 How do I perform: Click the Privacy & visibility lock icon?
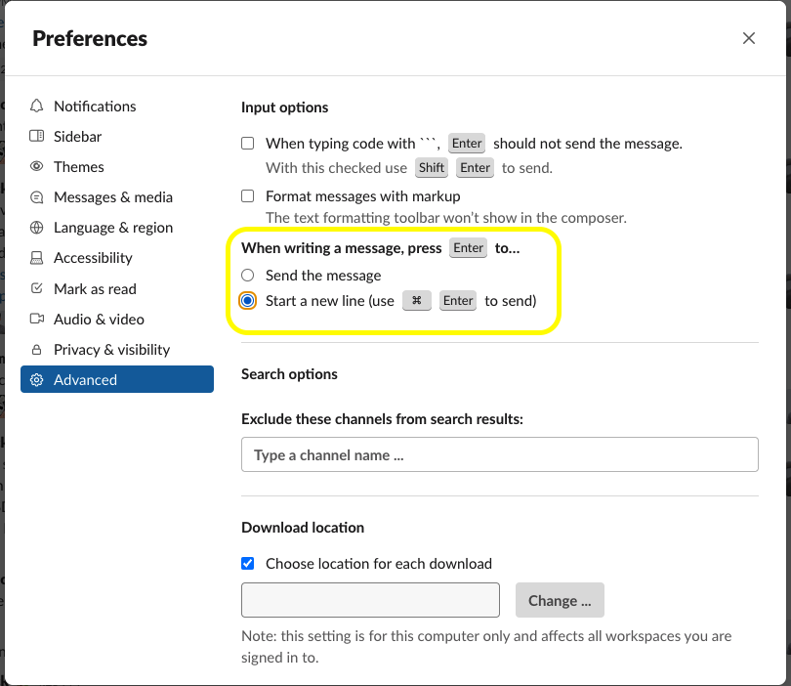pyautogui.click(x=37, y=349)
